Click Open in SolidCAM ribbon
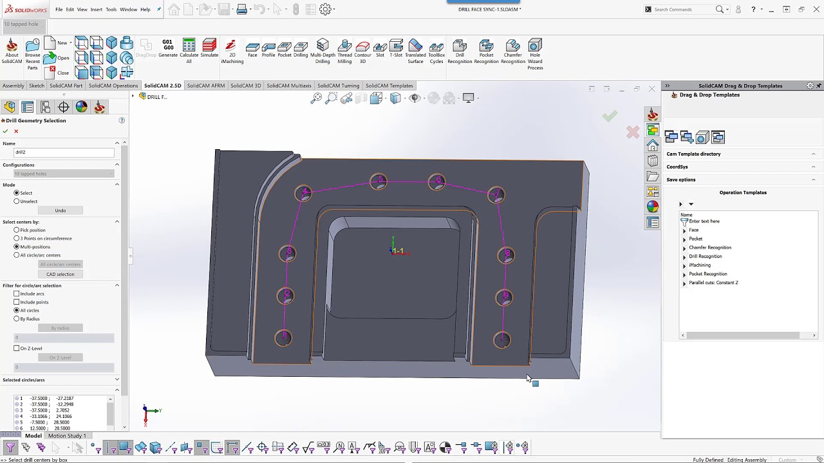The height and width of the screenshot is (463, 824). tap(57, 58)
